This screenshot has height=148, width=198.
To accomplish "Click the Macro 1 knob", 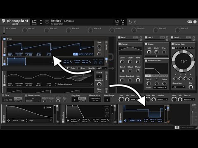I will 25,30.
